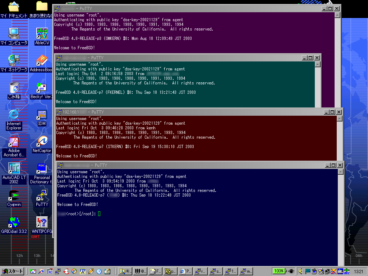Click the 100% battery meter in the taskbar
The width and height of the screenshot is (368, 276).
click(x=279, y=271)
